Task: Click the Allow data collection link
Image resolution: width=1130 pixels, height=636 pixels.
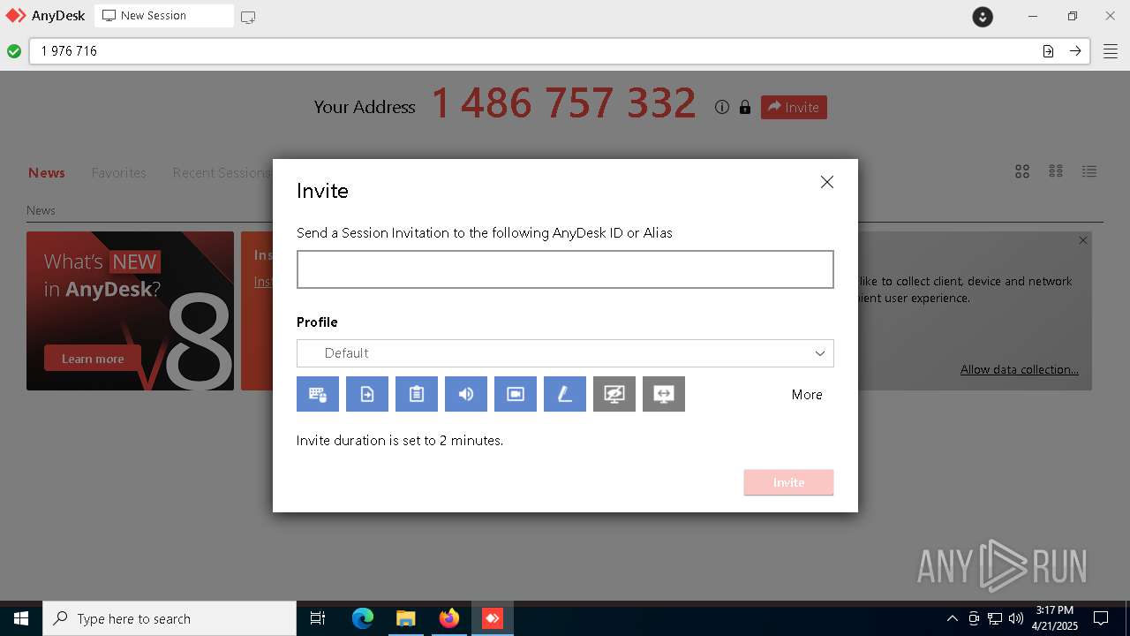Action: 1020,369
